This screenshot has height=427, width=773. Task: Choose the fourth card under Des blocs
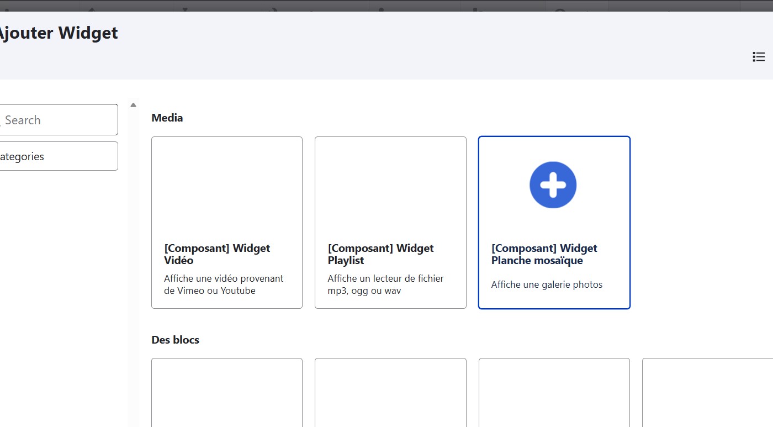click(708, 392)
